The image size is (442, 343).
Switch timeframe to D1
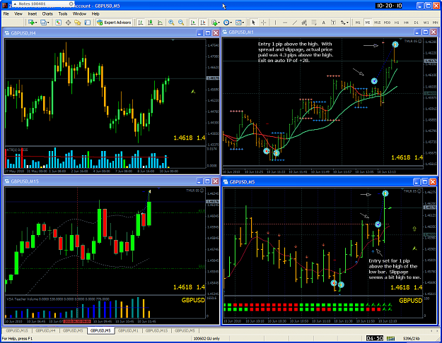click(x=416, y=23)
